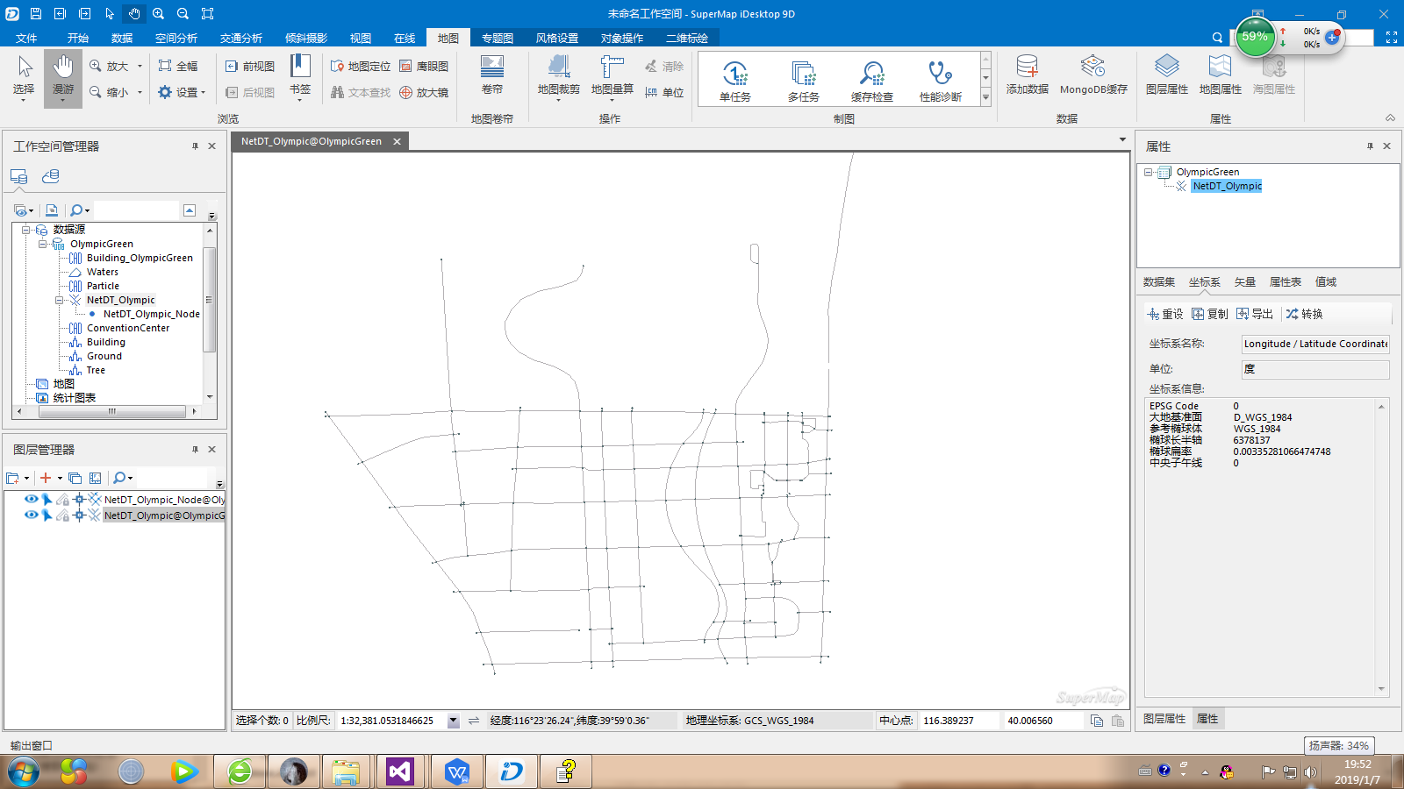
Task: Click the workspace tree horizontal scrollbar
Action: (112, 411)
